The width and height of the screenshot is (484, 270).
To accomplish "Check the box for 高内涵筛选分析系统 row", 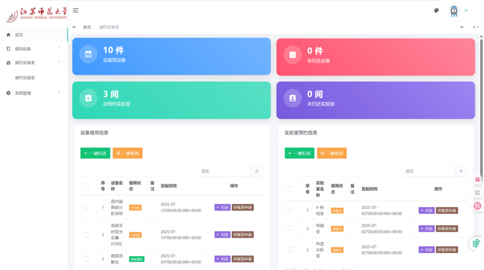I will [85, 207].
